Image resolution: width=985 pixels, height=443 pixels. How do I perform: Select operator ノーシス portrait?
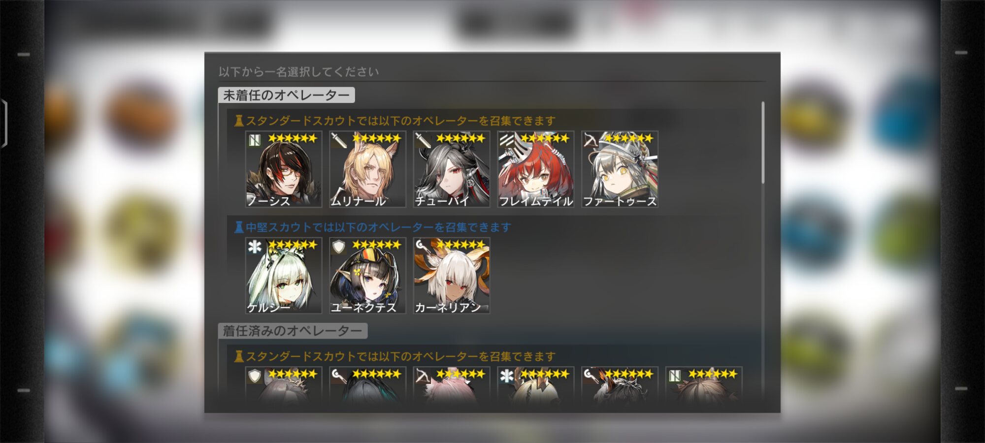(284, 169)
